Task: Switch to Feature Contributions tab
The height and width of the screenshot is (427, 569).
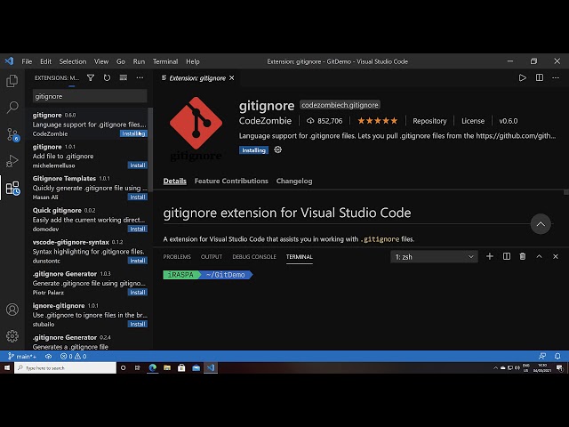Action: (x=231, y=181)
